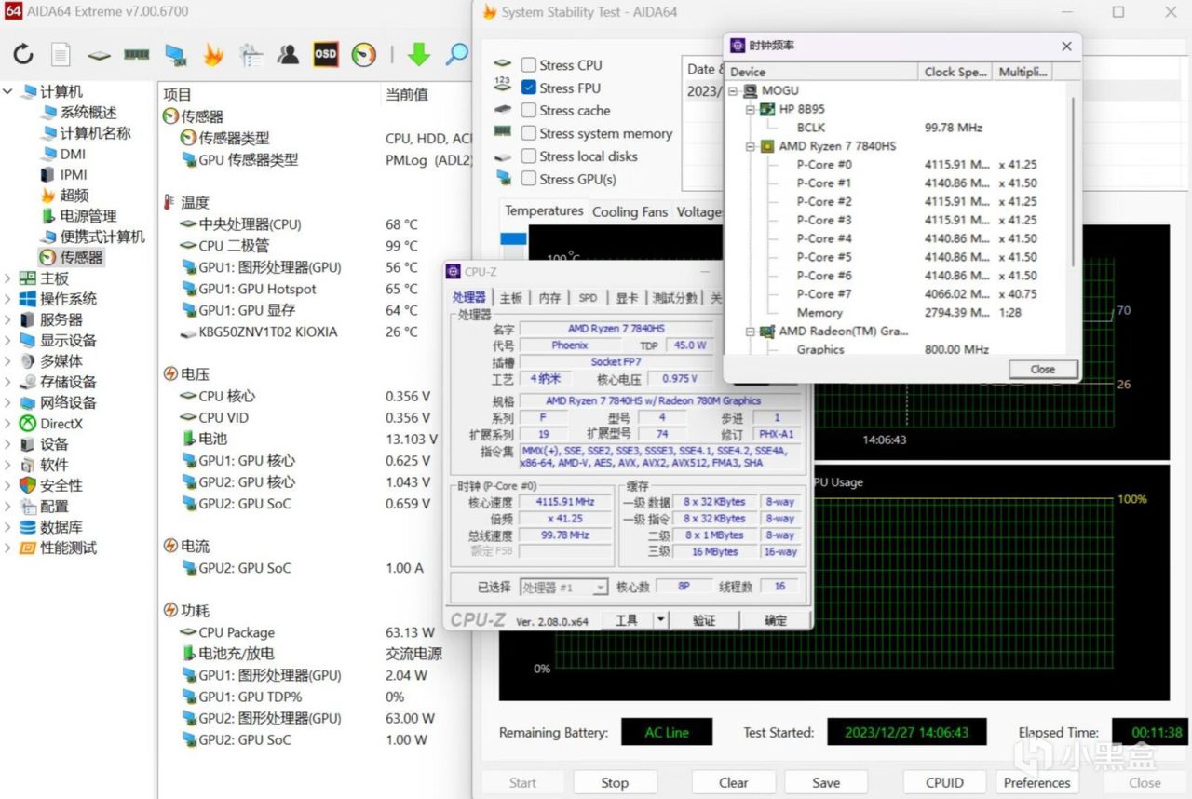Uncheck the Stress FPU checkbox

[x=529, y=88]
